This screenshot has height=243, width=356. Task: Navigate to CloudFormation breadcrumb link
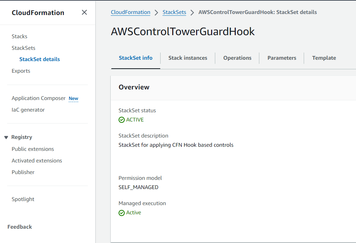[x=131, y=12]
